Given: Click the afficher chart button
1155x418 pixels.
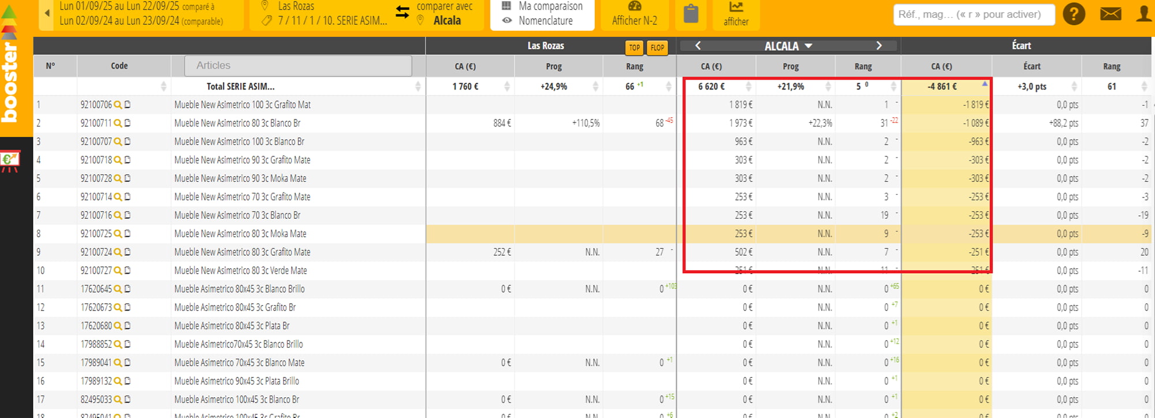Looking at the screenshot, I should [736, 14].
